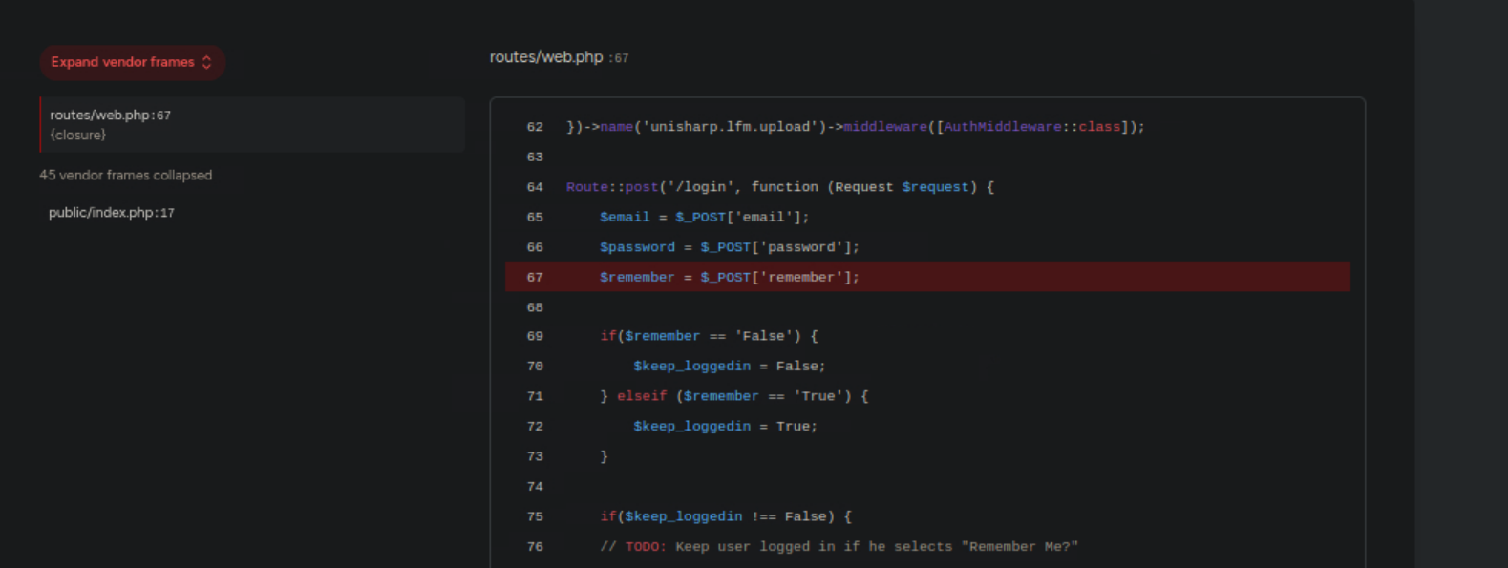This screenshot has height=568, width=1508.
Task: Click the TODO comment on line 76
Action: tap(839, 546)
